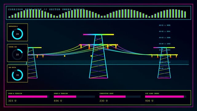Click the yellow marker dot beside center tower
The image size is (197, 111).
click(x=91, y=56)
